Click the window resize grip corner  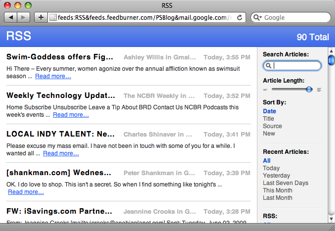332,228
